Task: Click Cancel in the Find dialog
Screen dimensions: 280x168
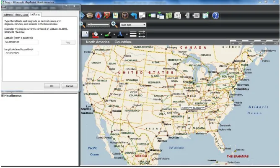Action: 69,86
